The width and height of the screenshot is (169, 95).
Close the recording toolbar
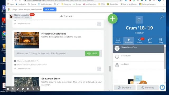(x=37, y=89)
